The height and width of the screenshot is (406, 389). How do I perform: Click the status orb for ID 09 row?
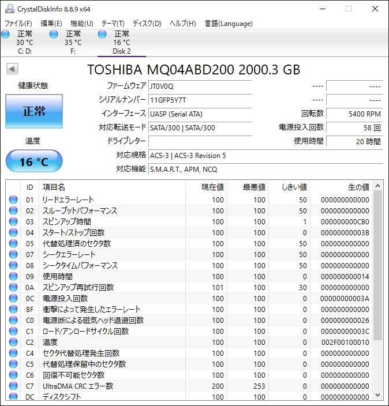(13, 276)
